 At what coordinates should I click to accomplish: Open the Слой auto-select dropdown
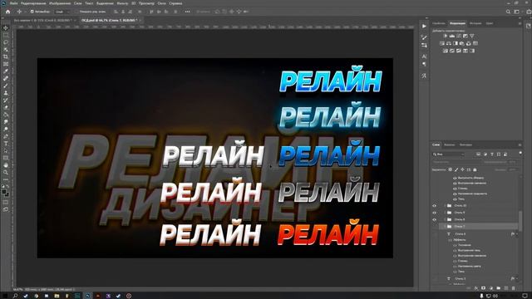[62, 12]
